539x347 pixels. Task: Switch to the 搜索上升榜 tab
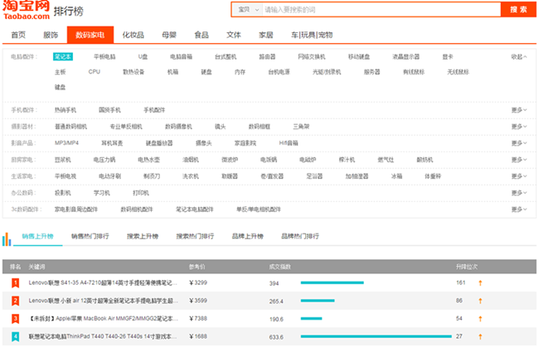[143, 236]
